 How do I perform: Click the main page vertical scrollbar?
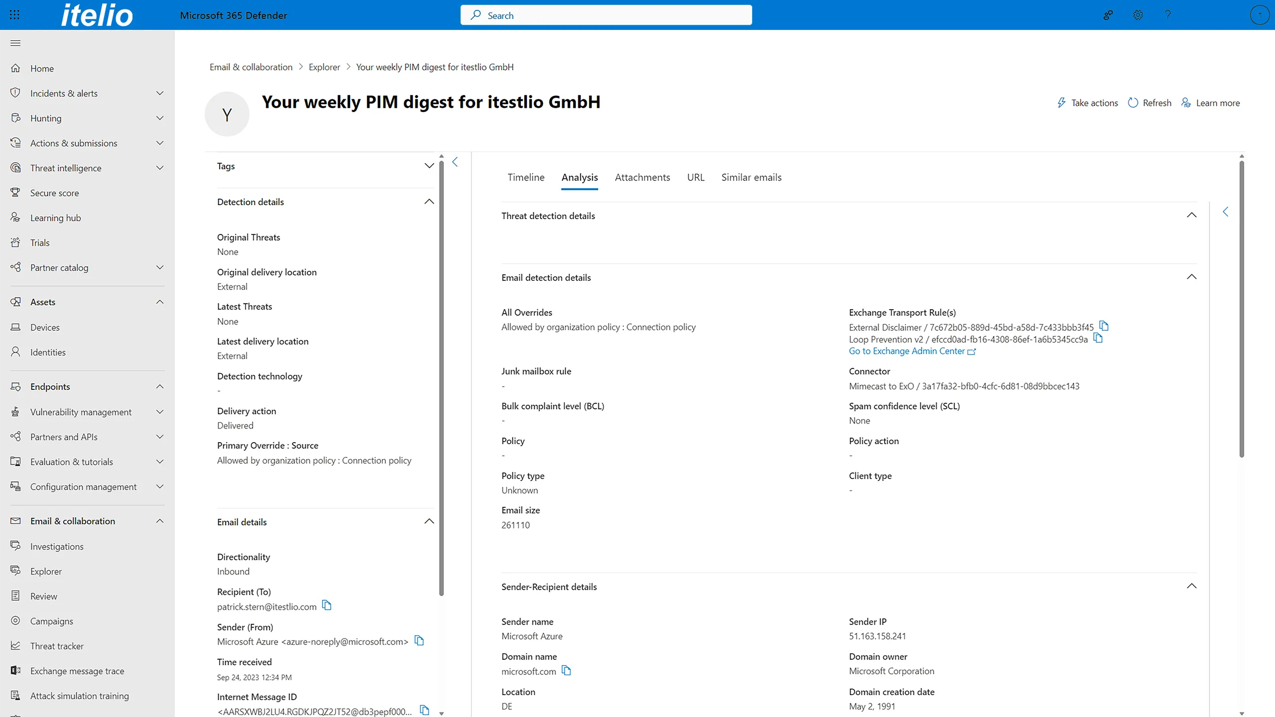pos(1242,309)
